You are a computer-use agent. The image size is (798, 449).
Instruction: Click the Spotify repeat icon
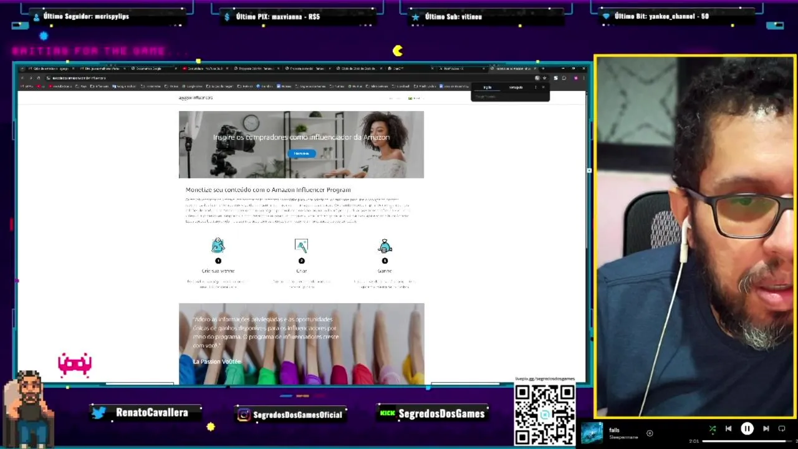(782, 428)
